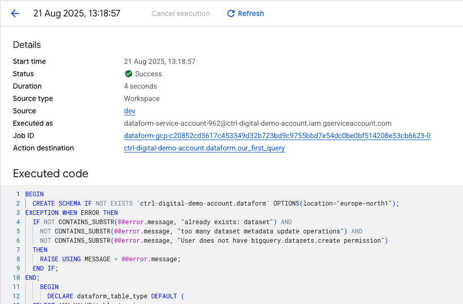Click the '4 seconds' duration value
The width and height of the screenshot is (463, 304).
coord(140,86)
